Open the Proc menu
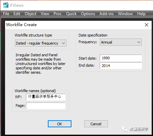This screenshot has height=136, width=153. click(x=58, y=14)
